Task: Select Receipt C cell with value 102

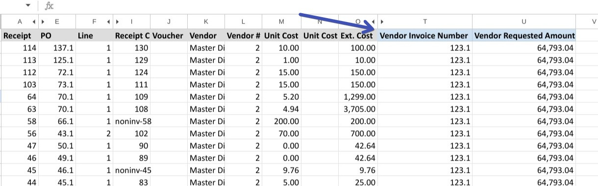Action: tap(132, 134)
